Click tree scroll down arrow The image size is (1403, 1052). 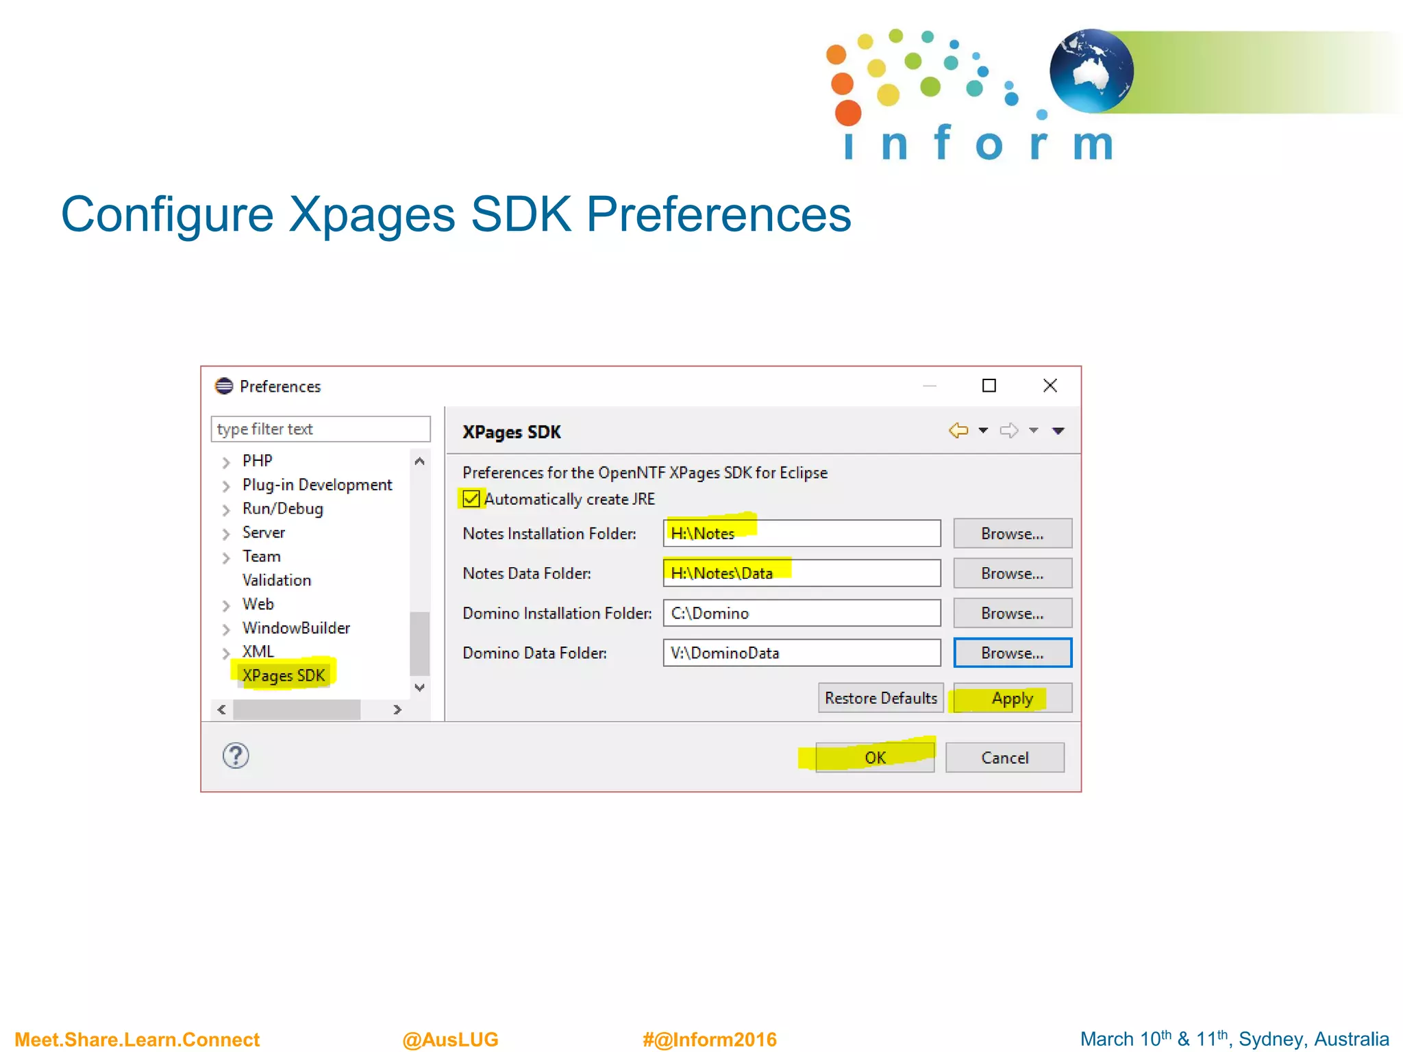(x=420, y=687)
